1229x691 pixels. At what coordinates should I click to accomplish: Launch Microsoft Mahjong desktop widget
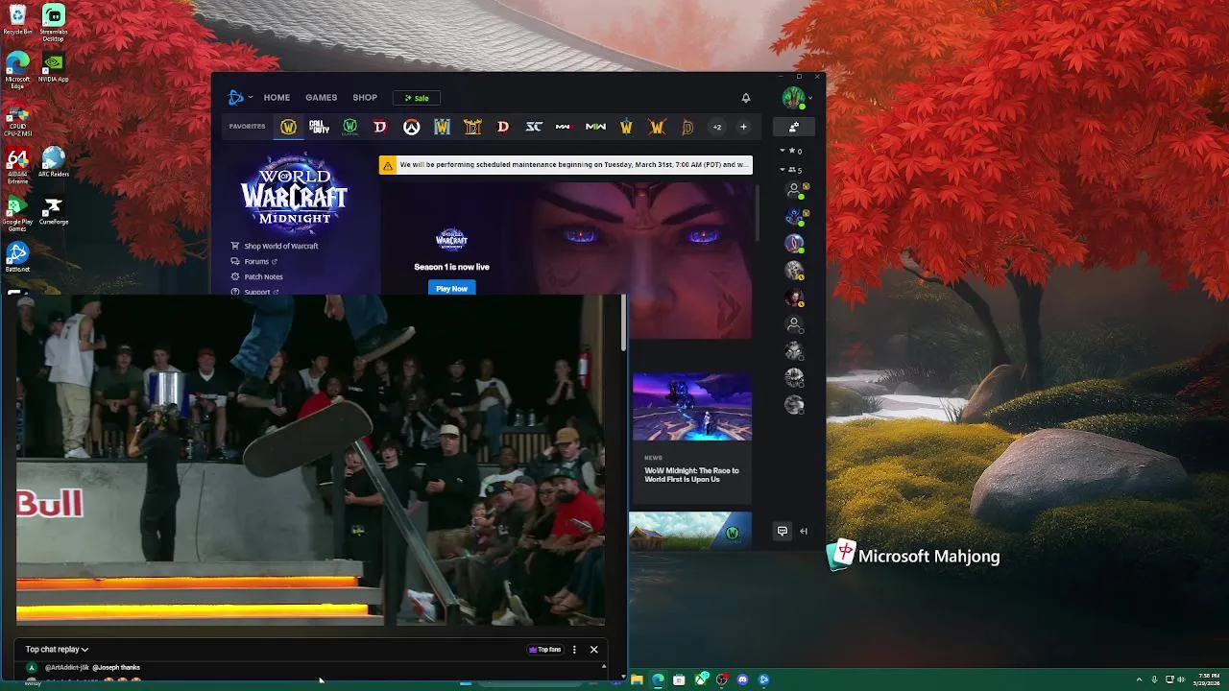pyautogui.click(x=914, y=556)
